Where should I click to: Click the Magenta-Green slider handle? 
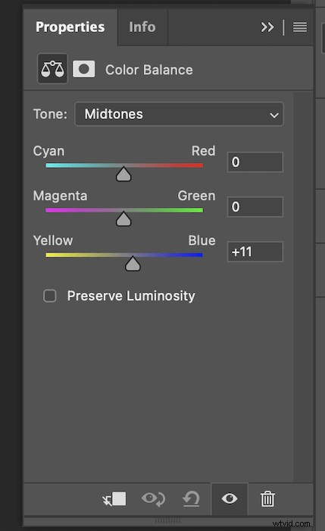coord(123,218)
